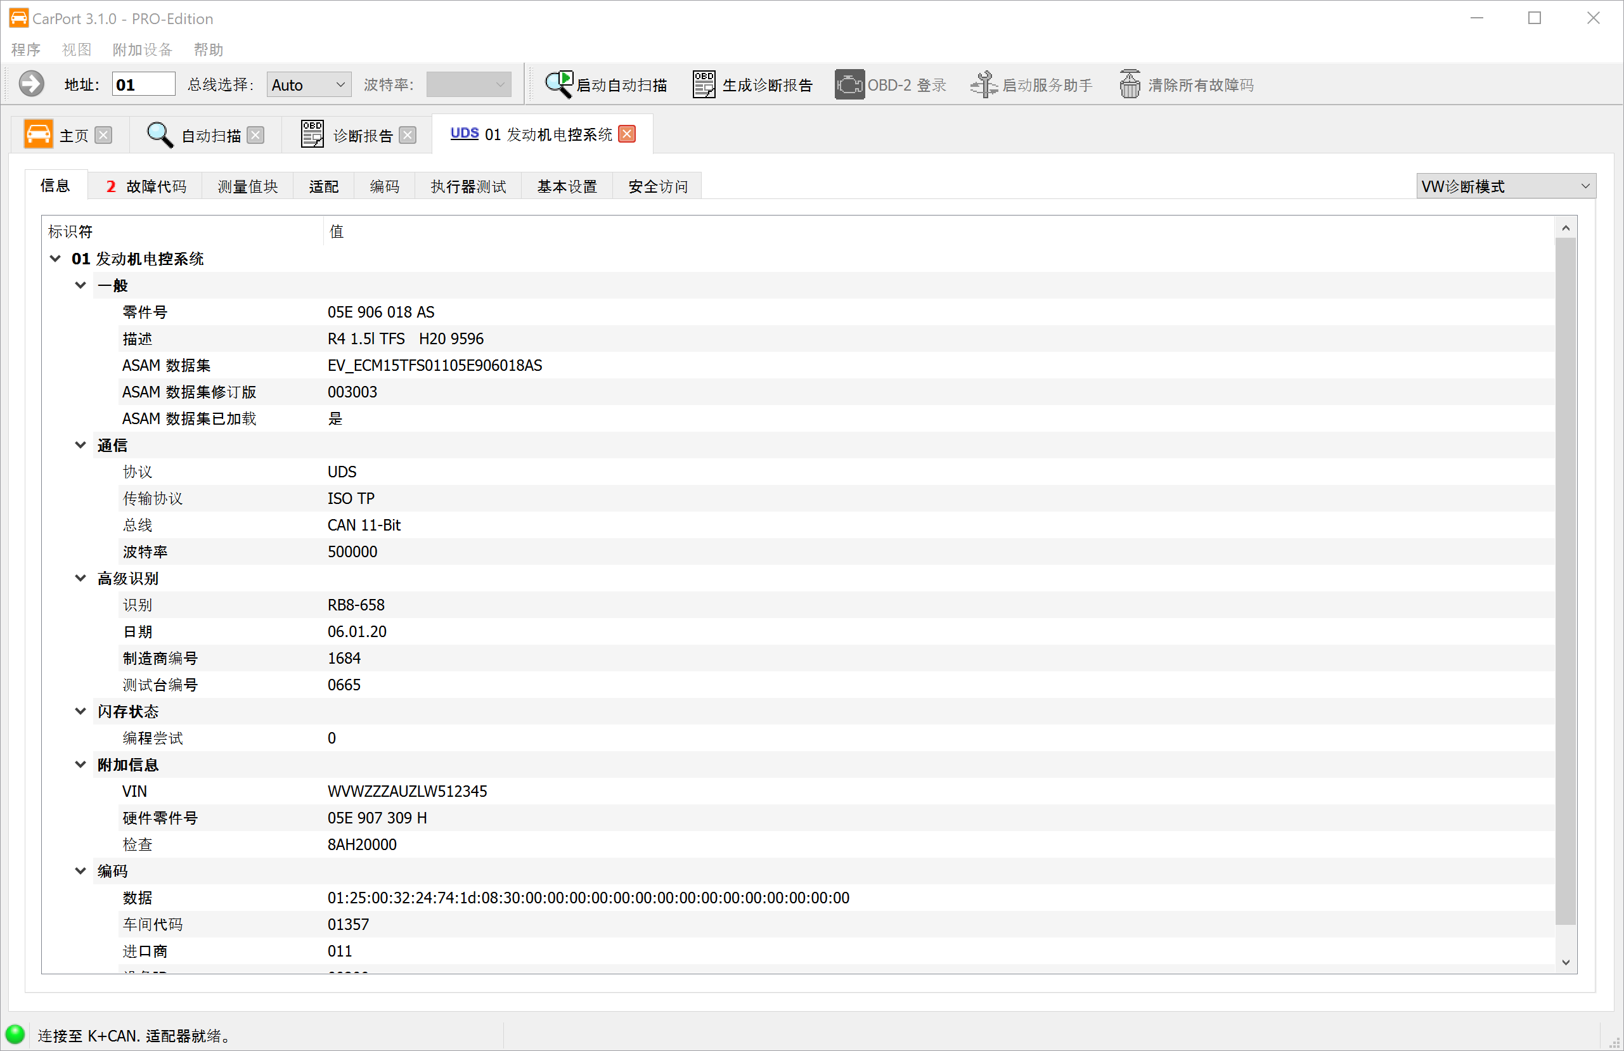Collapse the 高级识别 section
Image resolution: width=1624 pixels, height=1051 pixels.
[x=81, y=578]
